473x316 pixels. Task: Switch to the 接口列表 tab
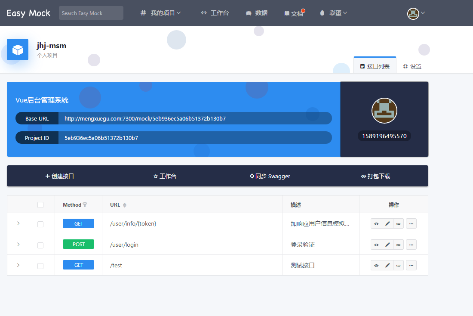click(x=375, y=66)
